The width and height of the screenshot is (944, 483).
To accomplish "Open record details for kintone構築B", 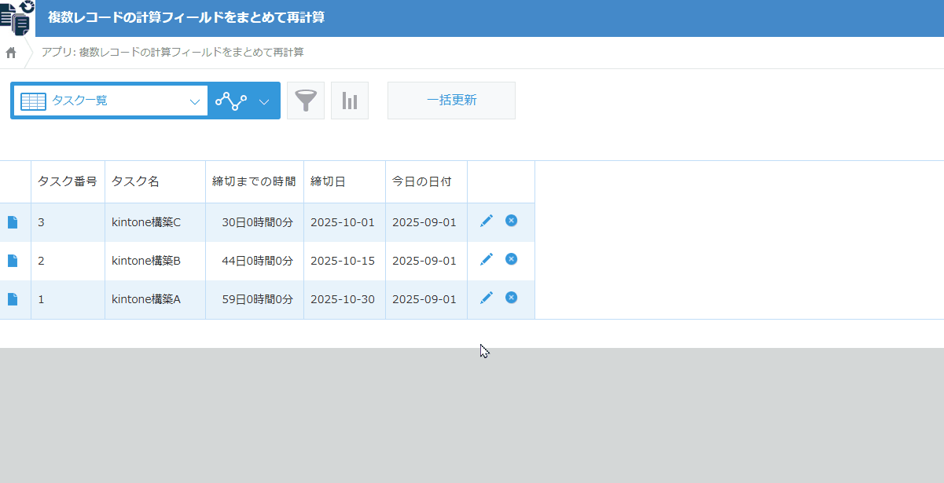I will [13, 261].
